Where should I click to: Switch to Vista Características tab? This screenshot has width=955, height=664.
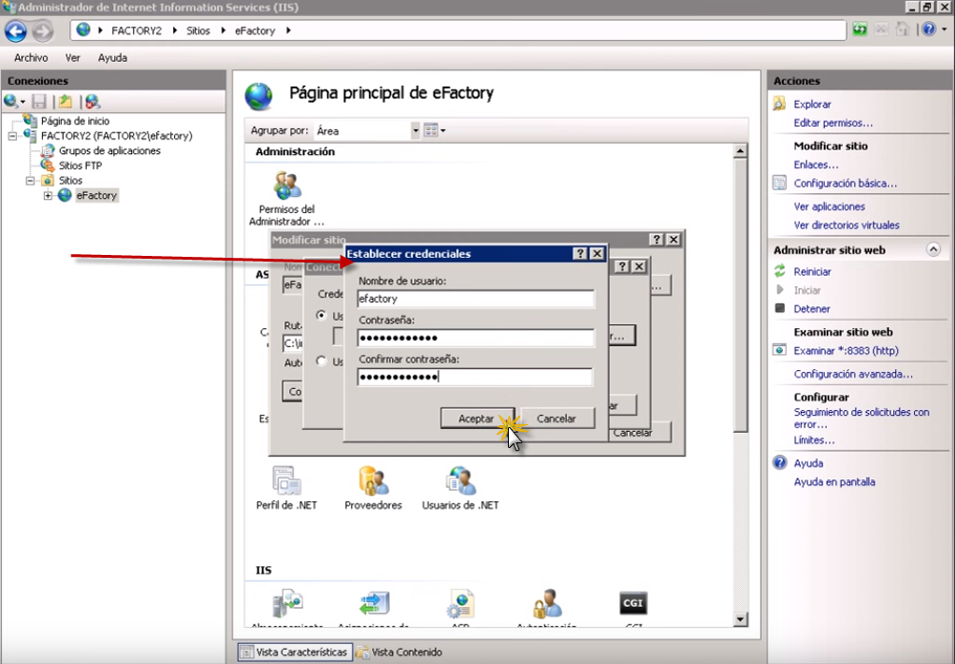click(x=295, y=652)
